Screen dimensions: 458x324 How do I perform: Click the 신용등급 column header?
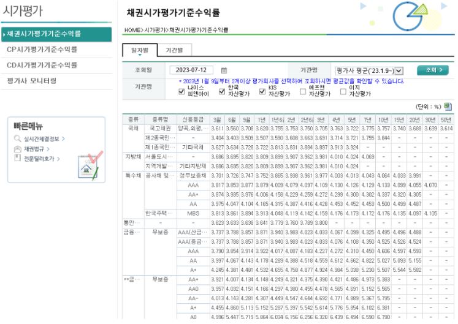193,119
